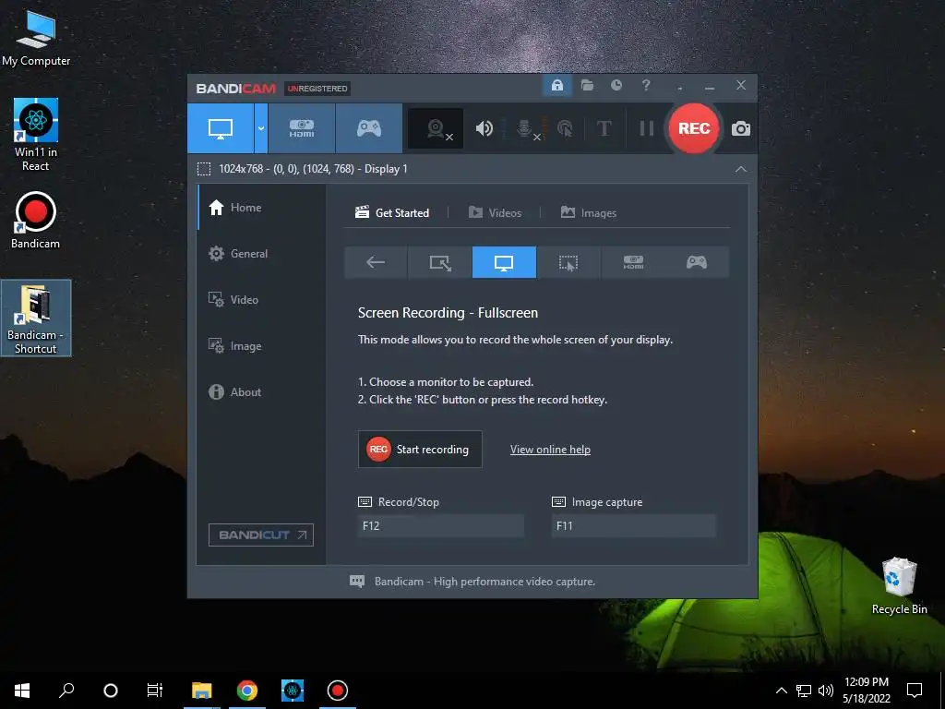
Task: Open Cortana circle on taskbar
Action: coord(111,691)
